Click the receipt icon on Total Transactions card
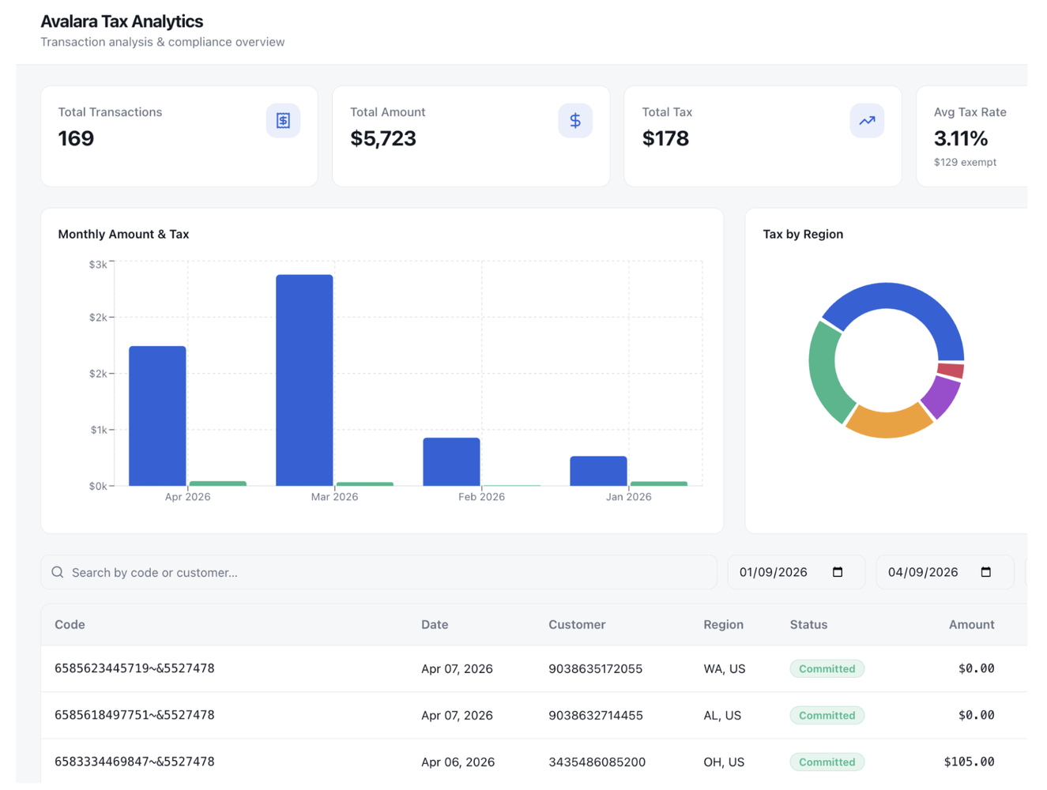Screen dimensions: 1047x790 click(x=283, y=120)
